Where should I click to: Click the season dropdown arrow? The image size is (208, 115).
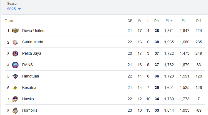click(x=19, y=9)
